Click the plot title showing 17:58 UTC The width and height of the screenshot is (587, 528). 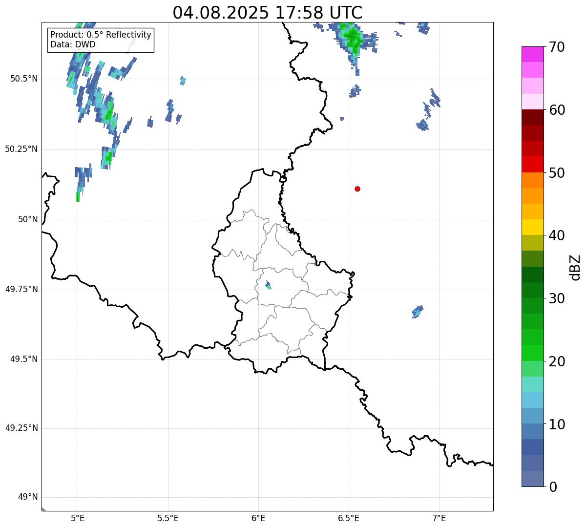(268, 13)
